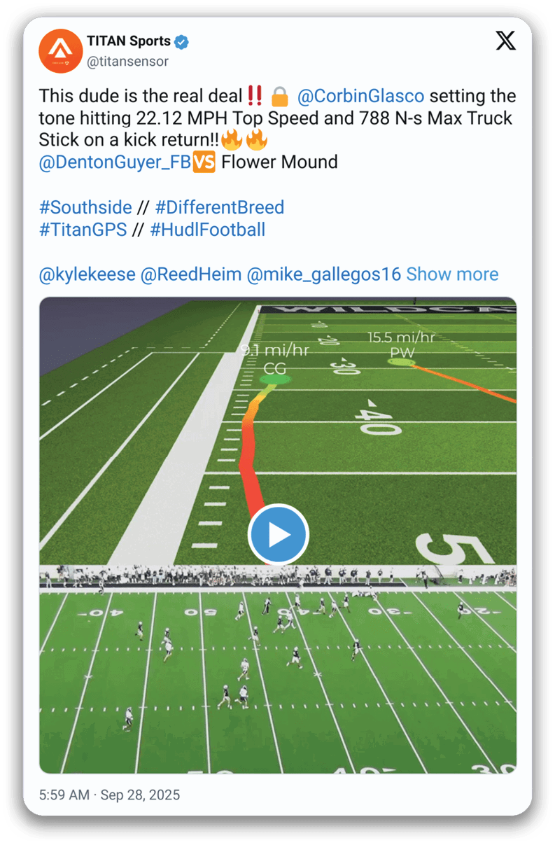
Task: Click the @titansensor handle
Action: 127,62
